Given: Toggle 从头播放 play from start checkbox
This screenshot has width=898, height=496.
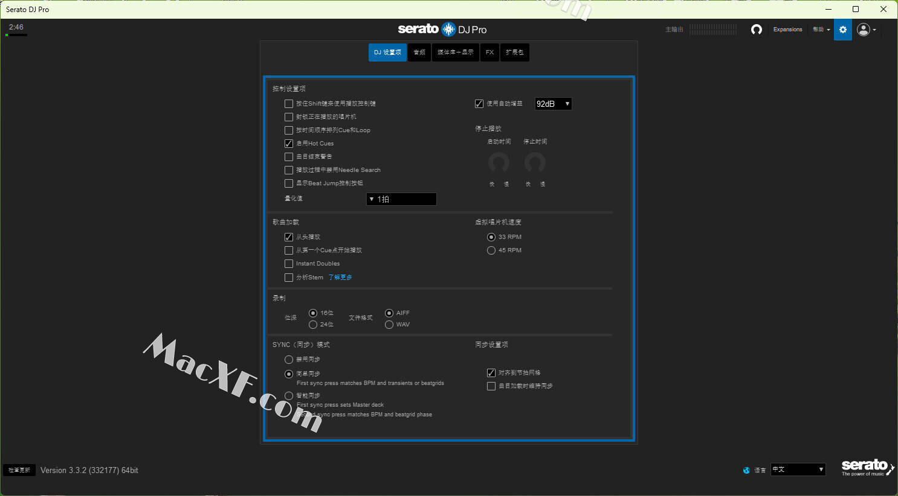Looking at the screenshot, I should coord(289,237).
